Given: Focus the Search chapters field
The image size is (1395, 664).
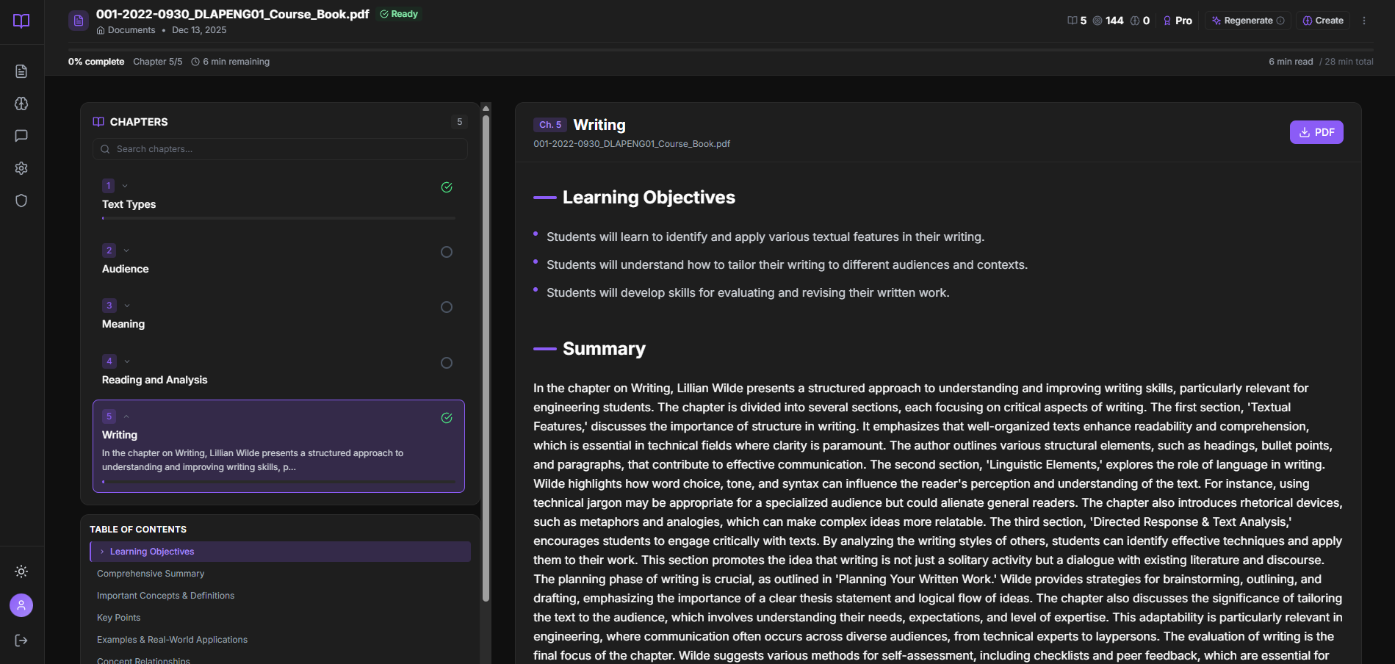Looking at the screenshot, I should [x=280, y=149].
